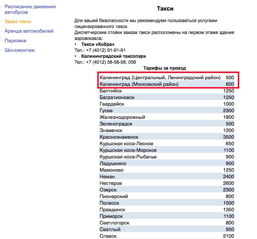Click the arrow bullet beside Расписание движения автобусов

pos(2,7)
